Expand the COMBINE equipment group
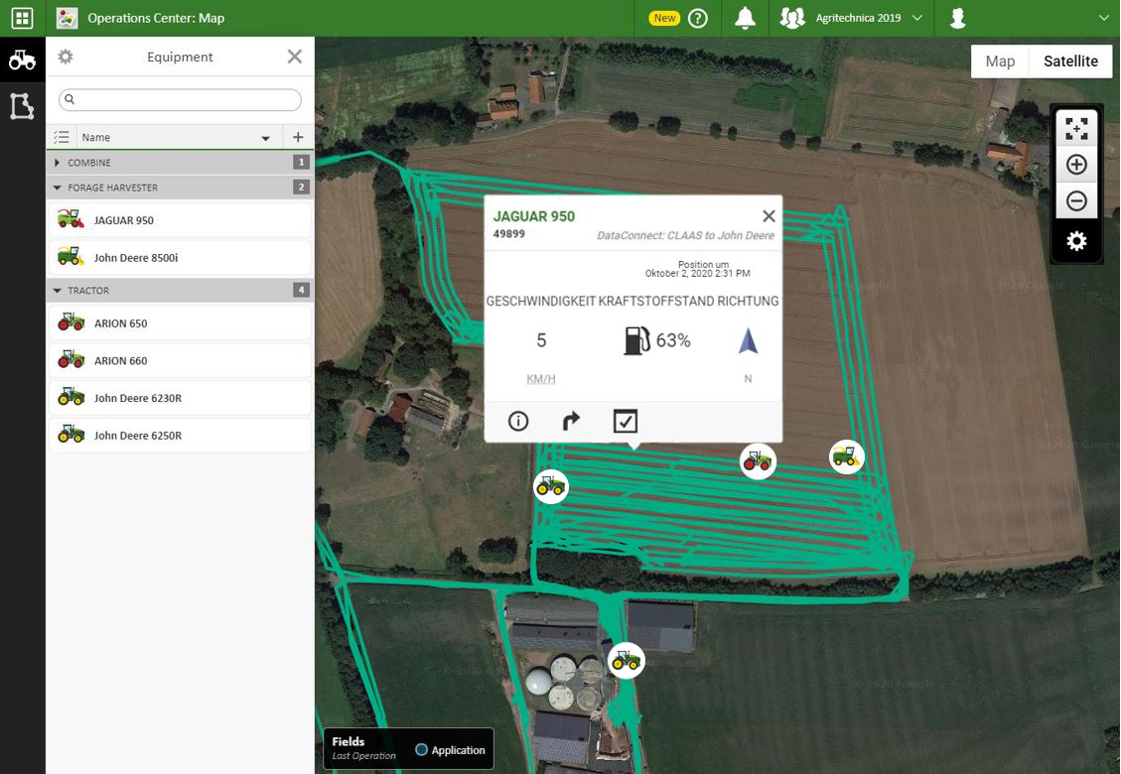Image resolution: width=1121 pixels, height=774 pixels. tap(58, 162)
